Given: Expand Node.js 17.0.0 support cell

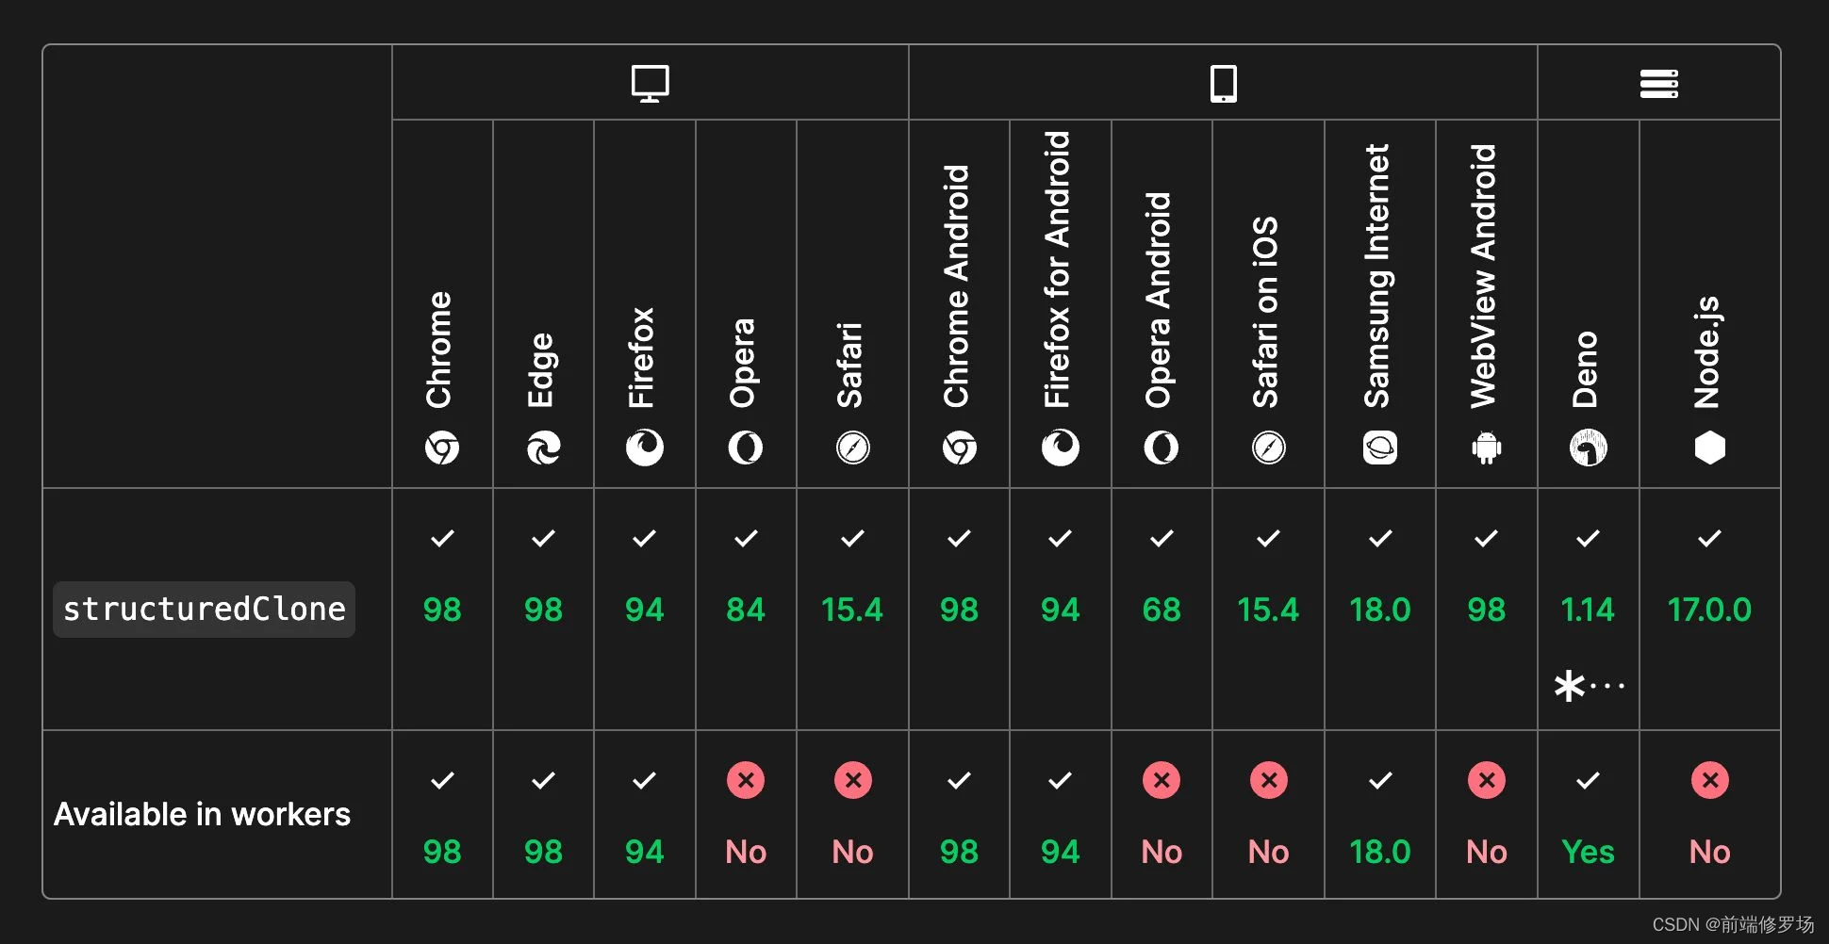Looking at the screenshot, I should click(1709, 610).
